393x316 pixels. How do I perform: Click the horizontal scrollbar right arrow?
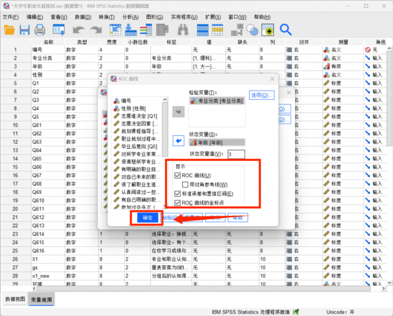click(x=384, y=288)
